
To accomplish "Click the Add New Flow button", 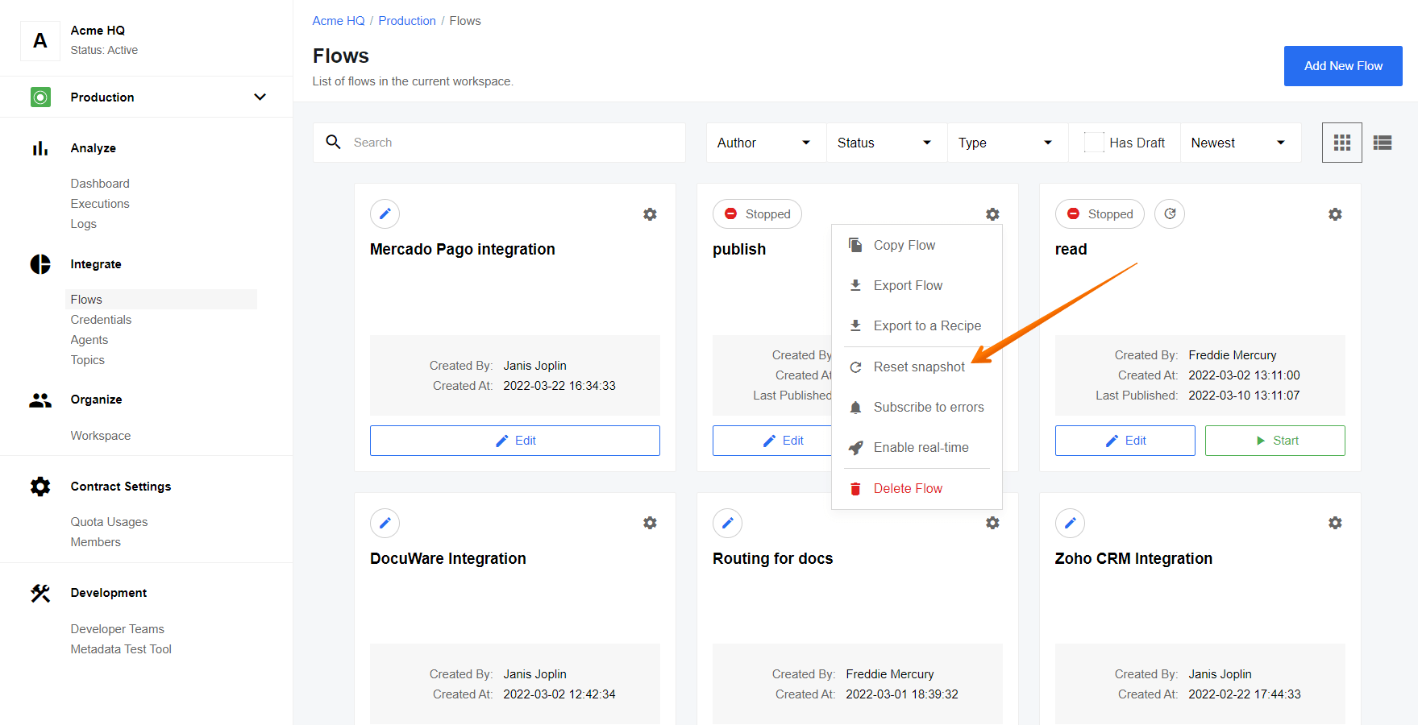I will [x=1342, y=65].
